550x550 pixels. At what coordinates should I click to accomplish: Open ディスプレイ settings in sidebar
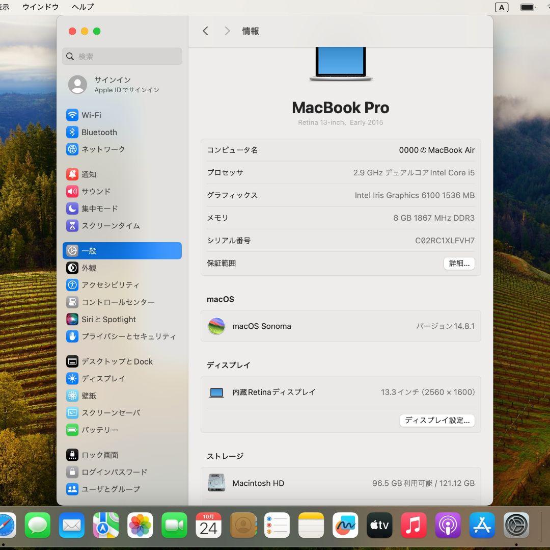(122, 378)
